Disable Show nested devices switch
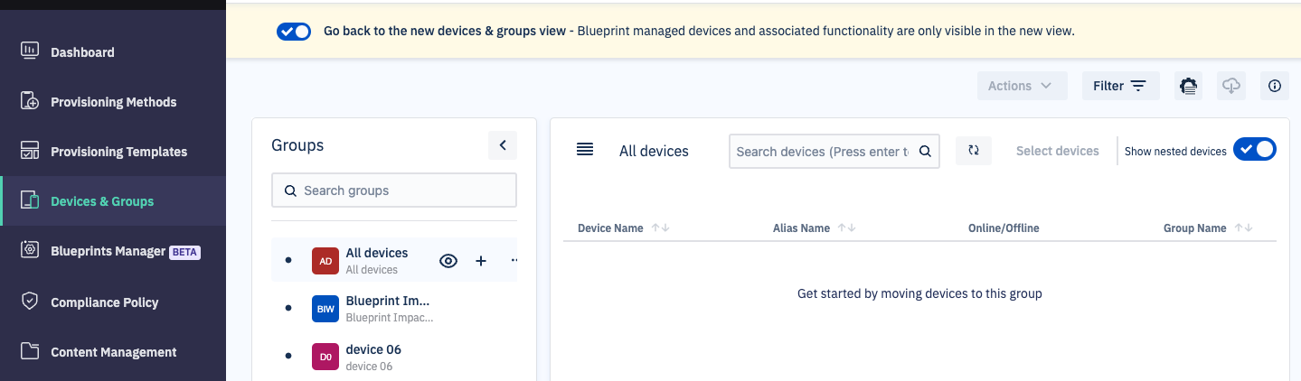1301x381 pixels. pyautogui.click(x=1255, y=150)
